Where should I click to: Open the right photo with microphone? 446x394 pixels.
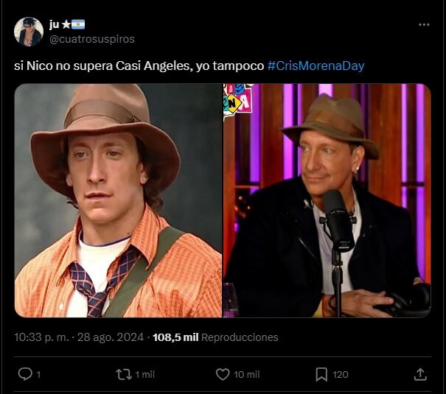[327, 200]
